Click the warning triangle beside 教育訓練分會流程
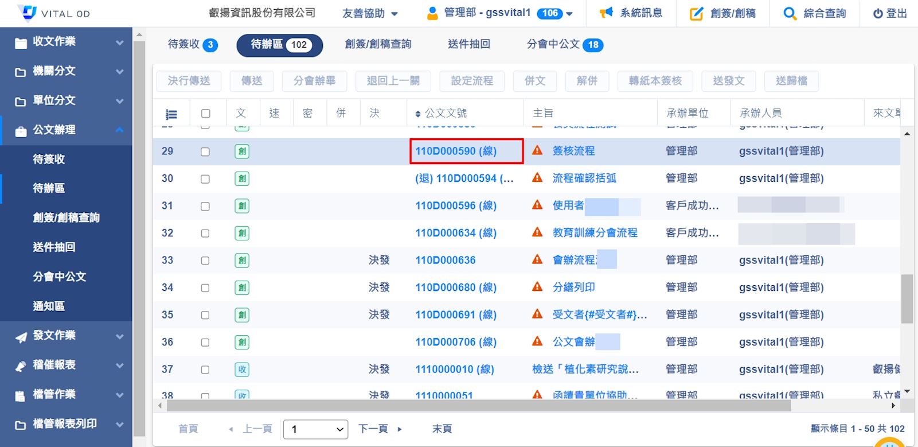The width and height of the screenshot is (918, 447). pyautogui.click(x=537, y=232)
